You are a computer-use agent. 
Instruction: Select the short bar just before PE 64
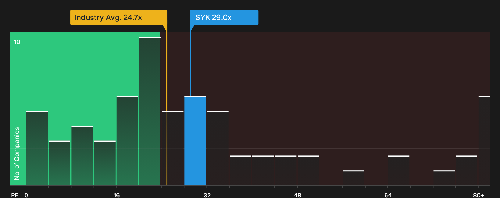click(354, 178)
